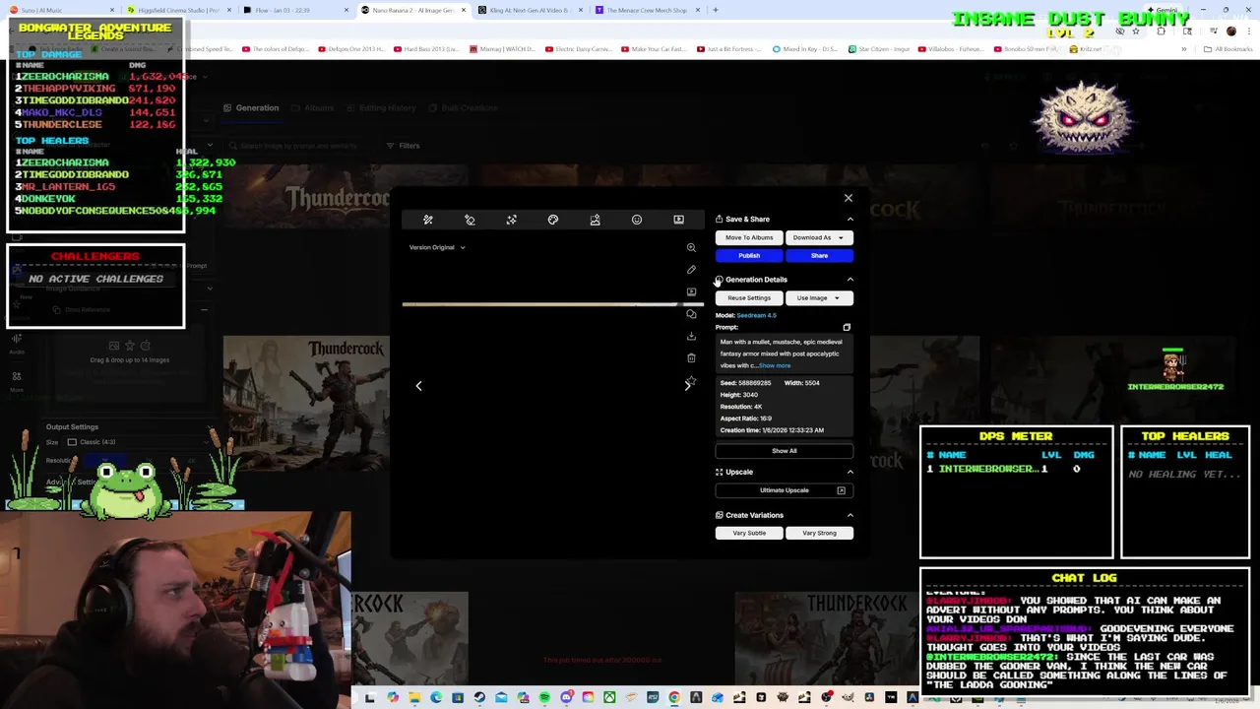Image resolution: width=1260 pixels, height=709 pixels.
Task: Delete image with trash icon
Action: [691, 357]
